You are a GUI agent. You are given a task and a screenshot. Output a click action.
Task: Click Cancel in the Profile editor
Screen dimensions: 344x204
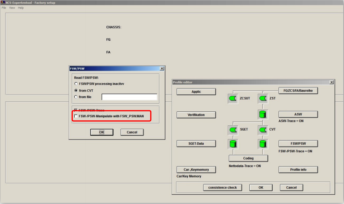click(291, 187)
